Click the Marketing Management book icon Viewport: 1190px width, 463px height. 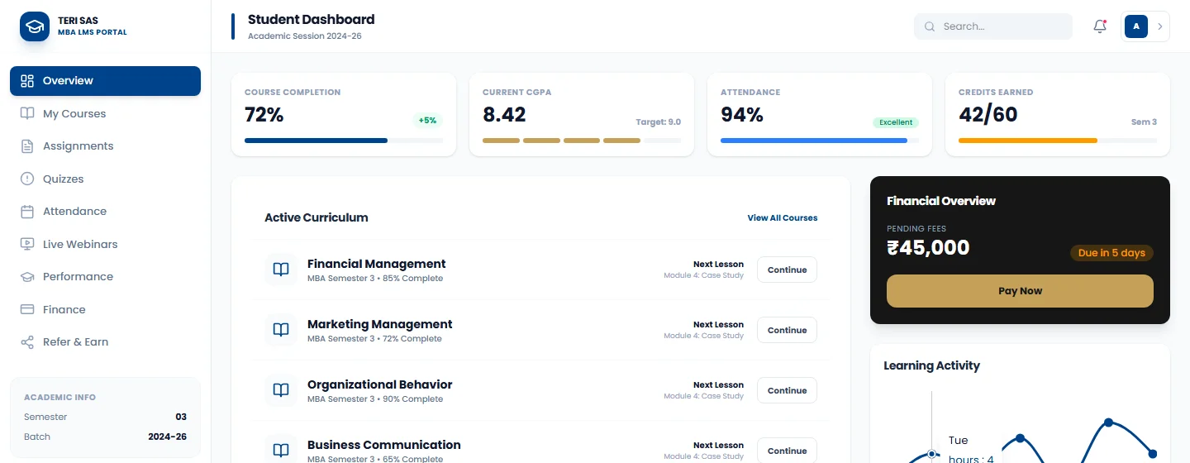pyautogui.click(x=281, y=330)
